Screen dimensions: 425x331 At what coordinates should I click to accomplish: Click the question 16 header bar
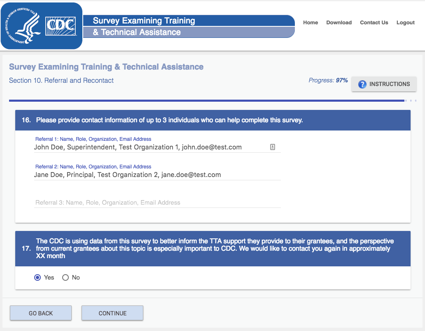click(x=212, y=120)
